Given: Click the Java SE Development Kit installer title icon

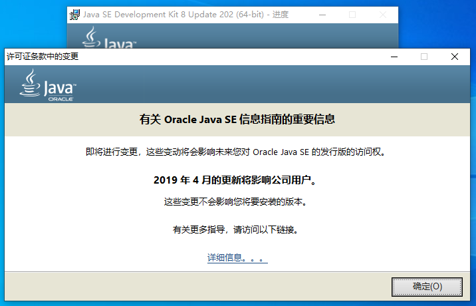Looking at the screenshot, I should (x=74, y=15).
